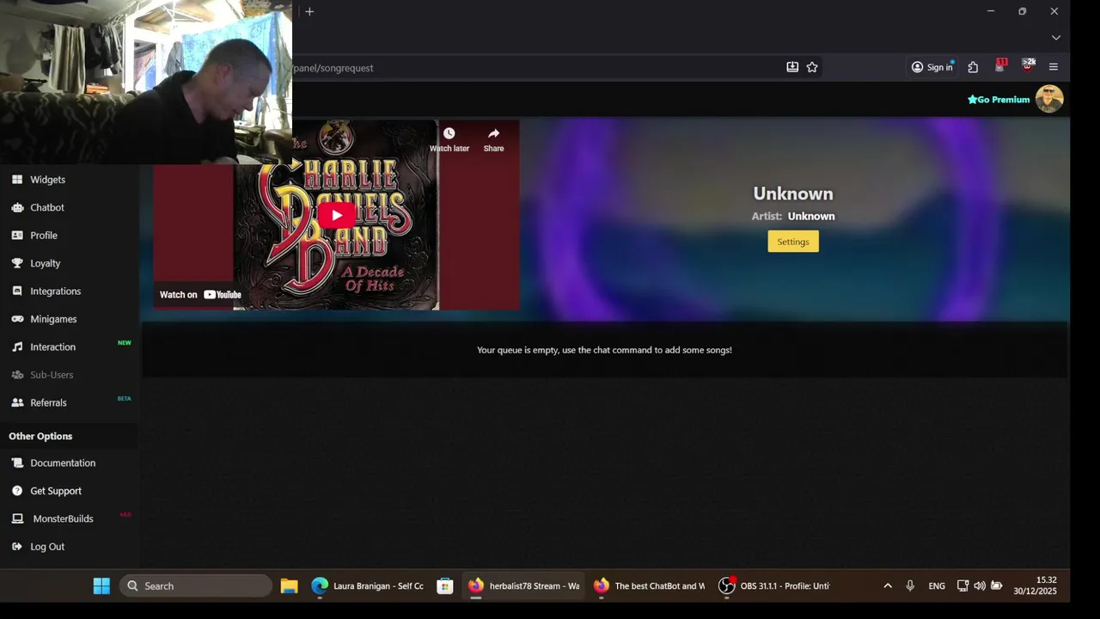Viewport: 1100px width, 619px height.
Task: Click the taskbar Search box
Action: [196, 586]
